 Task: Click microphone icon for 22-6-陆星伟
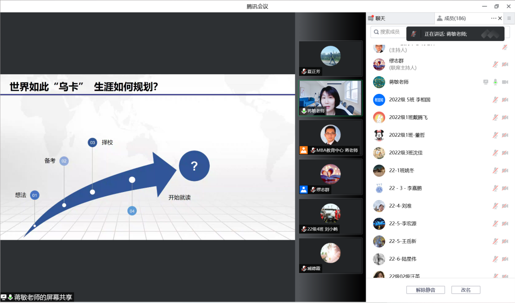pyautogui.click(x=495, y=259)
